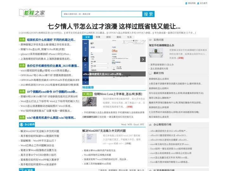Open OPPOReno7和小米civi哪个好 article

(x=47, y=75)
